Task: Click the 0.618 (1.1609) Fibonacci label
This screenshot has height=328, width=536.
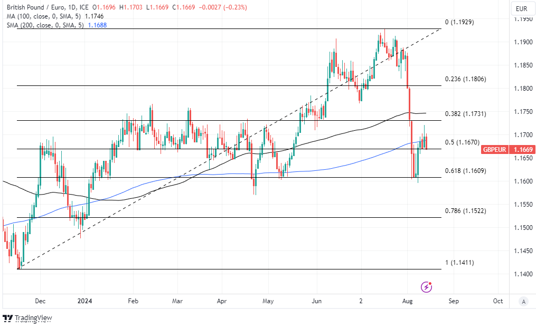Action: coord(465,171)
